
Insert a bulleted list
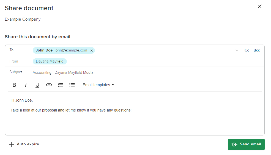pos(72,85)
